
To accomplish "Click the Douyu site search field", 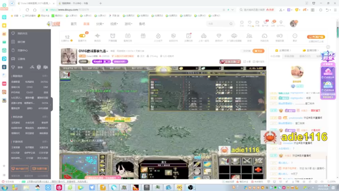I will pos(217,24).
